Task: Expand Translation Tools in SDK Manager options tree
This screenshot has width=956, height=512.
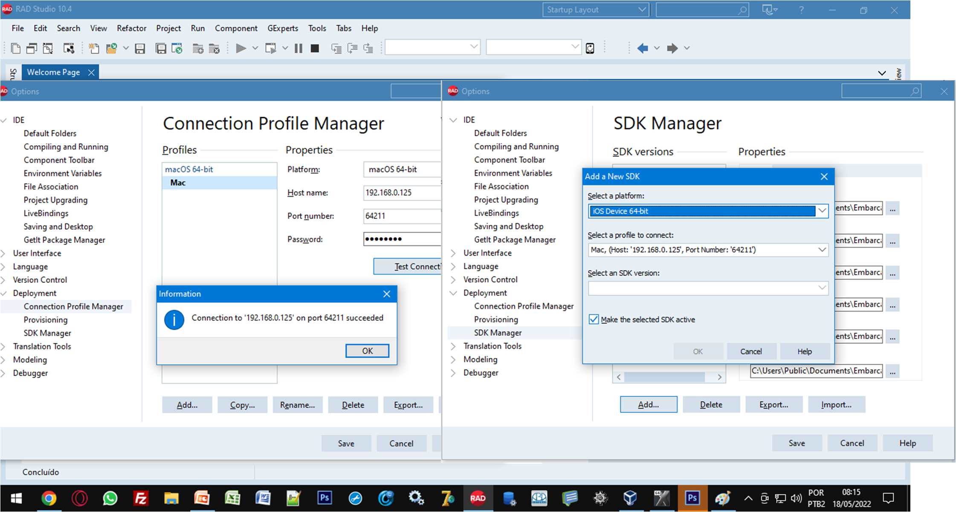Action: click(453, 346)
